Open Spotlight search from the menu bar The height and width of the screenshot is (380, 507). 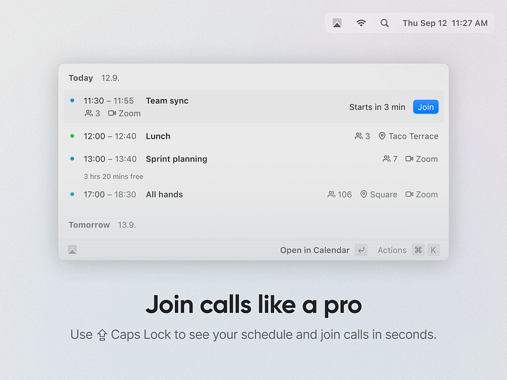(384, 23)
